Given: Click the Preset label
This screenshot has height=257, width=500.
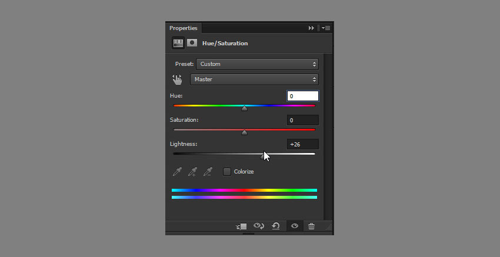Looking at the screenshot, I should click(184, 64).
